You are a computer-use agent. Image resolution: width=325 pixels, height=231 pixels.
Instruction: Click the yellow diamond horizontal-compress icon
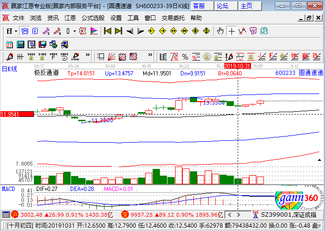coord(185,31)
